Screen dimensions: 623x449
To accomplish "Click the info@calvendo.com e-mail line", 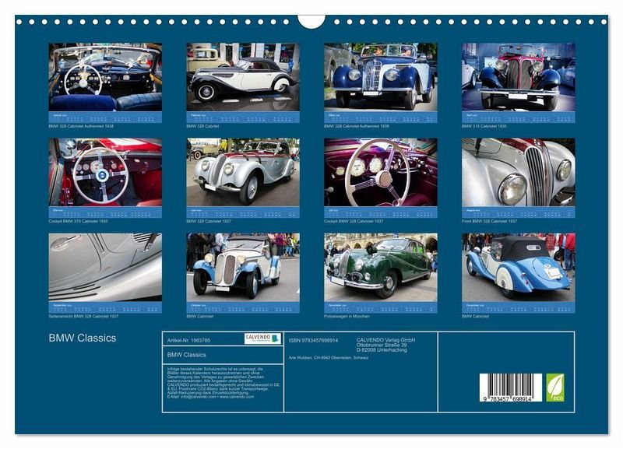I will (210, 397).
